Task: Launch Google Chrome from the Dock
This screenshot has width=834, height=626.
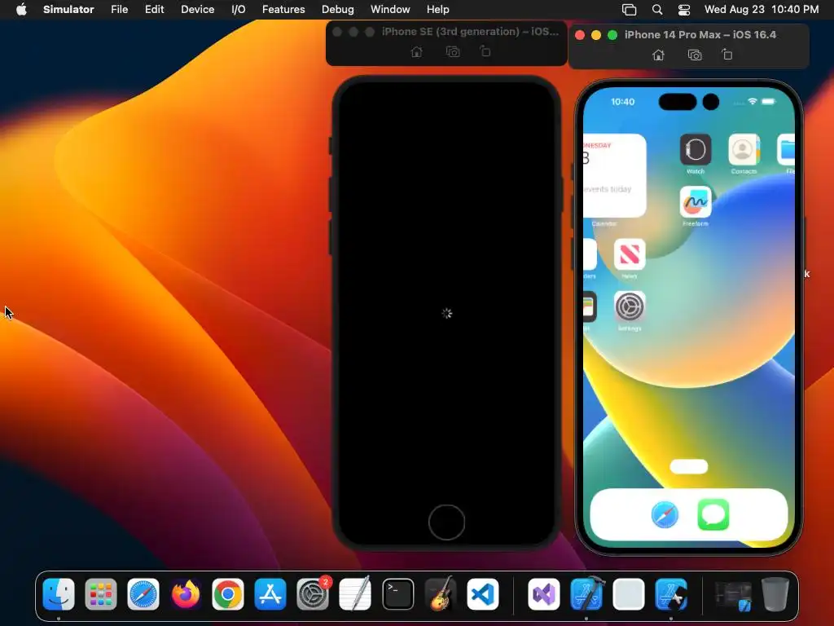Action: coord(228,593)
